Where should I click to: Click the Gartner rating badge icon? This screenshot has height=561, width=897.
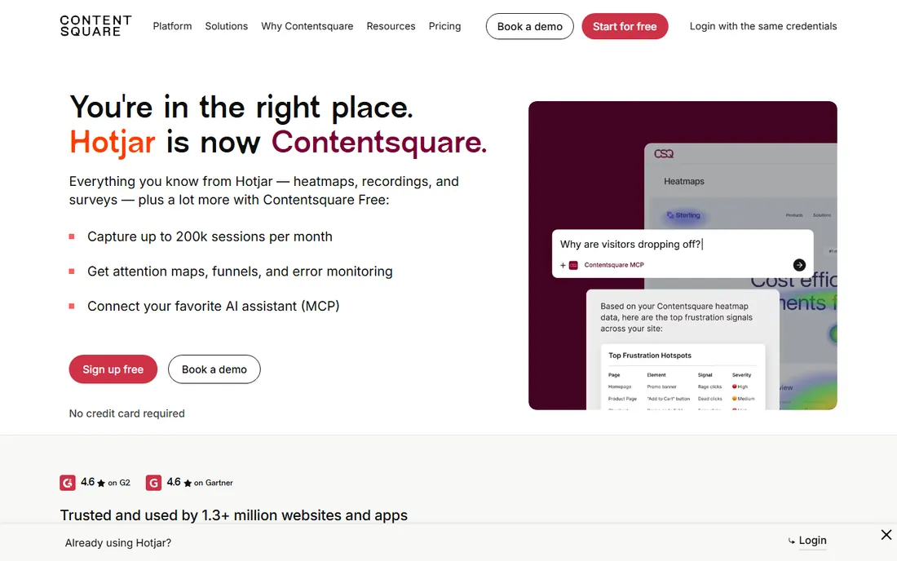(153, 483)
